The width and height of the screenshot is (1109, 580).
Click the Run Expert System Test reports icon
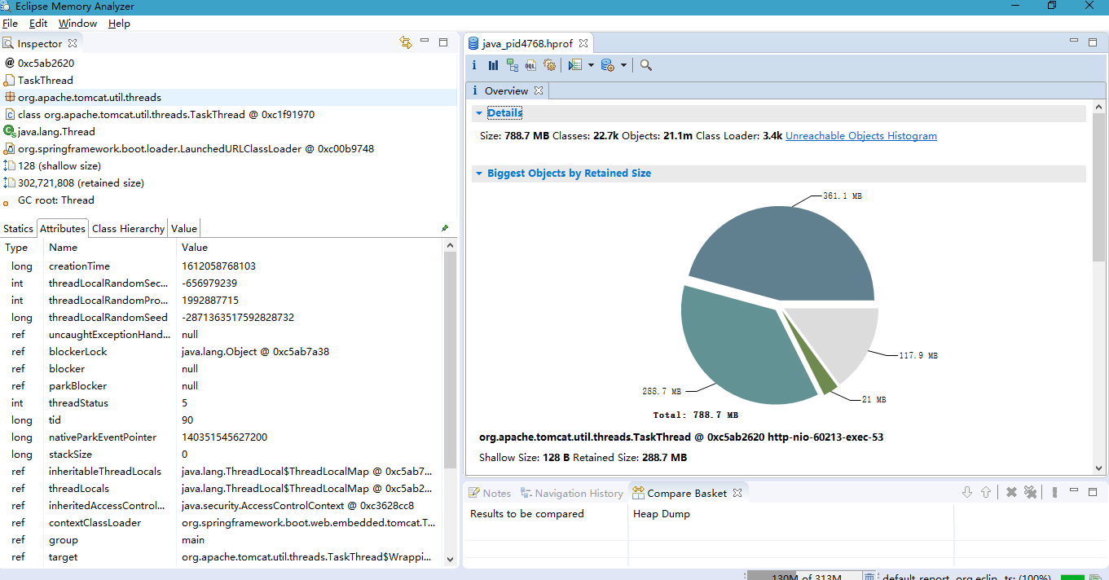[575, 65]
